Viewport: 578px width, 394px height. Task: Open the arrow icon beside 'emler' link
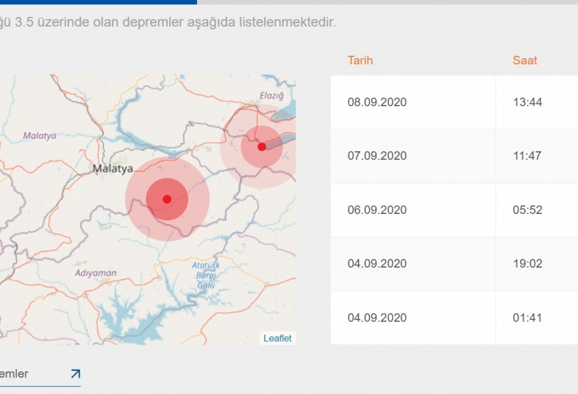click(x=76, y=374)
